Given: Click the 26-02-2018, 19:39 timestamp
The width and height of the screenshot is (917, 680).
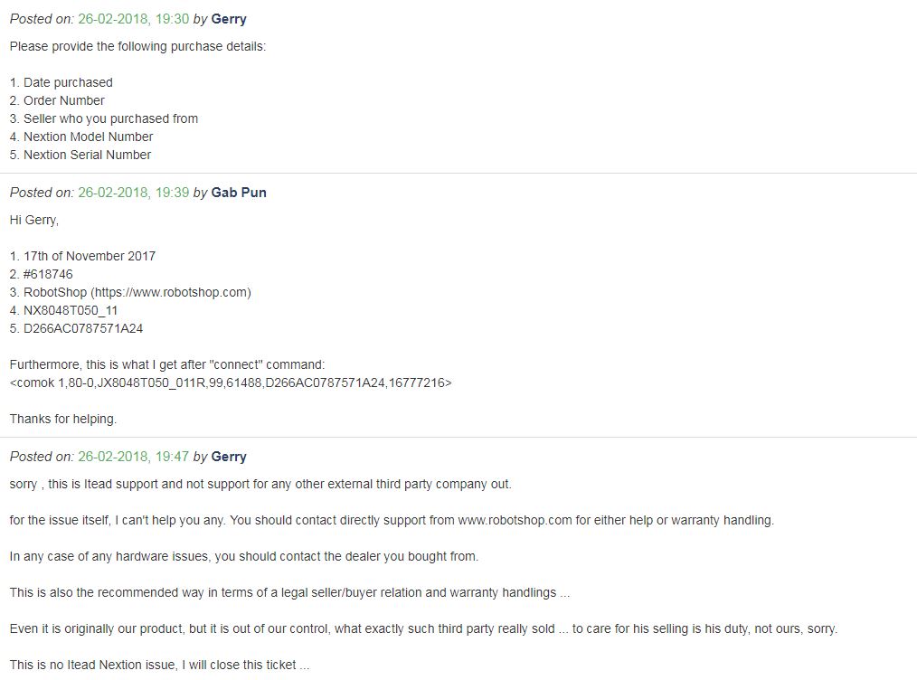Looking at the screenshot, I should pyautogui.click(x=133, y=193).
